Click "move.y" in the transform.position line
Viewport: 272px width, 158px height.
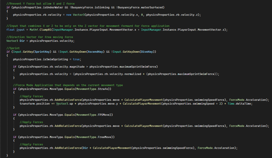[113, 104]
